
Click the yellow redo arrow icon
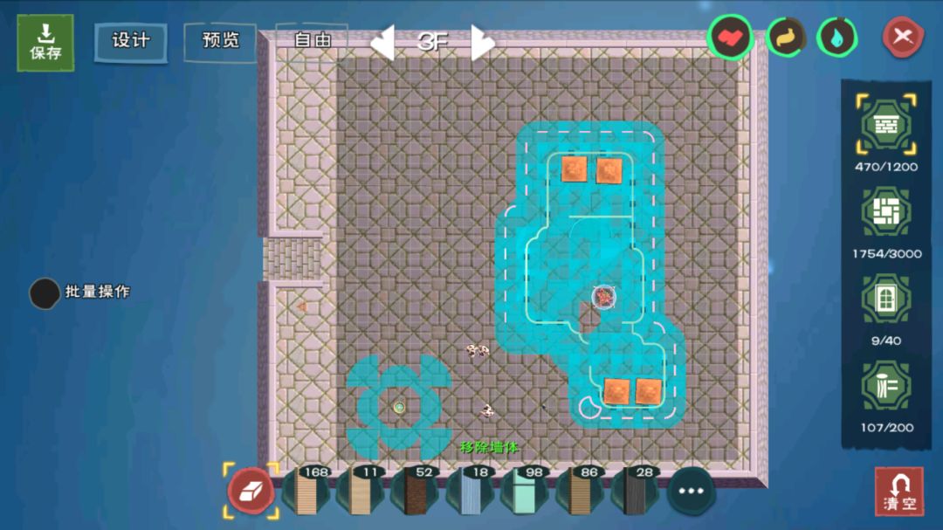coord(786,38)
